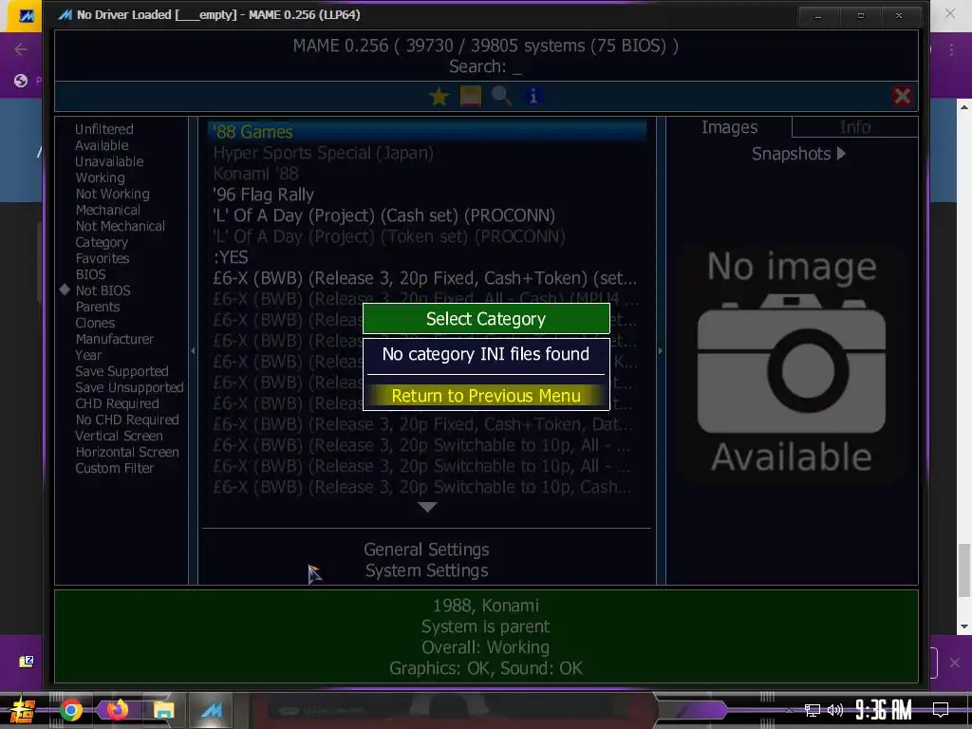
Task: Select the Available filter
Action: pos(102,145)
